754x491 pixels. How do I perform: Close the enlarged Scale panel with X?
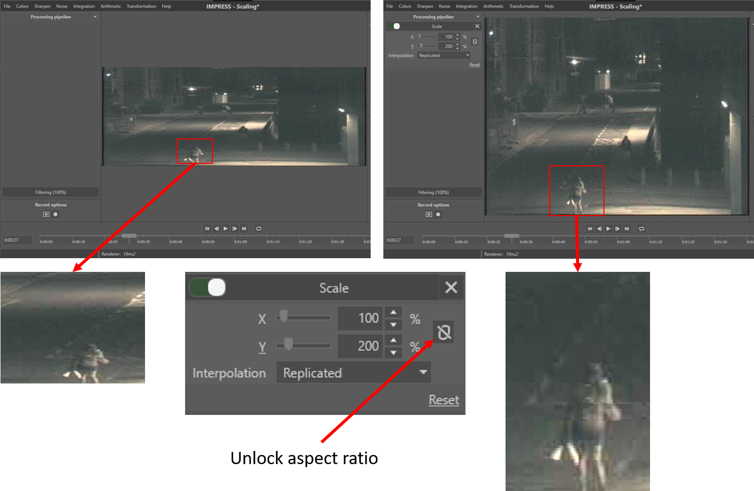point(451,288)
